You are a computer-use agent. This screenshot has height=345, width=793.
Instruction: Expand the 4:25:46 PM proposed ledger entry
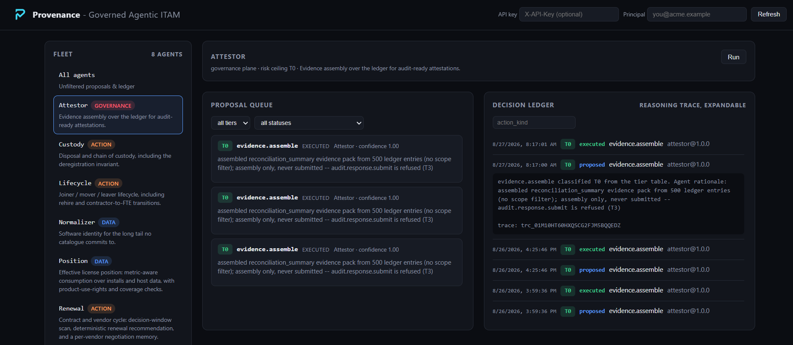pyautogui.click(x=618, y=270)
